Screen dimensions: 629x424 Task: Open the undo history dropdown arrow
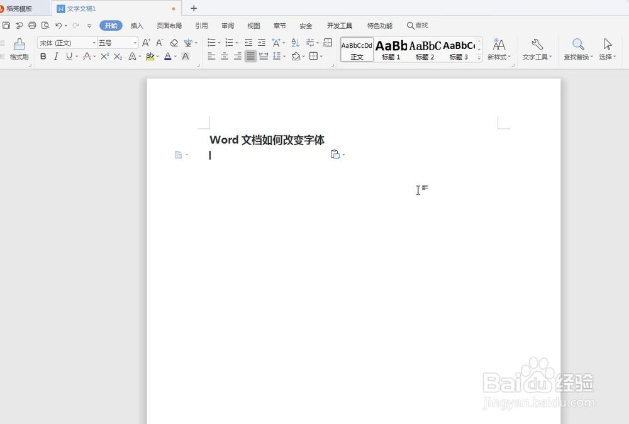point(66,26)
